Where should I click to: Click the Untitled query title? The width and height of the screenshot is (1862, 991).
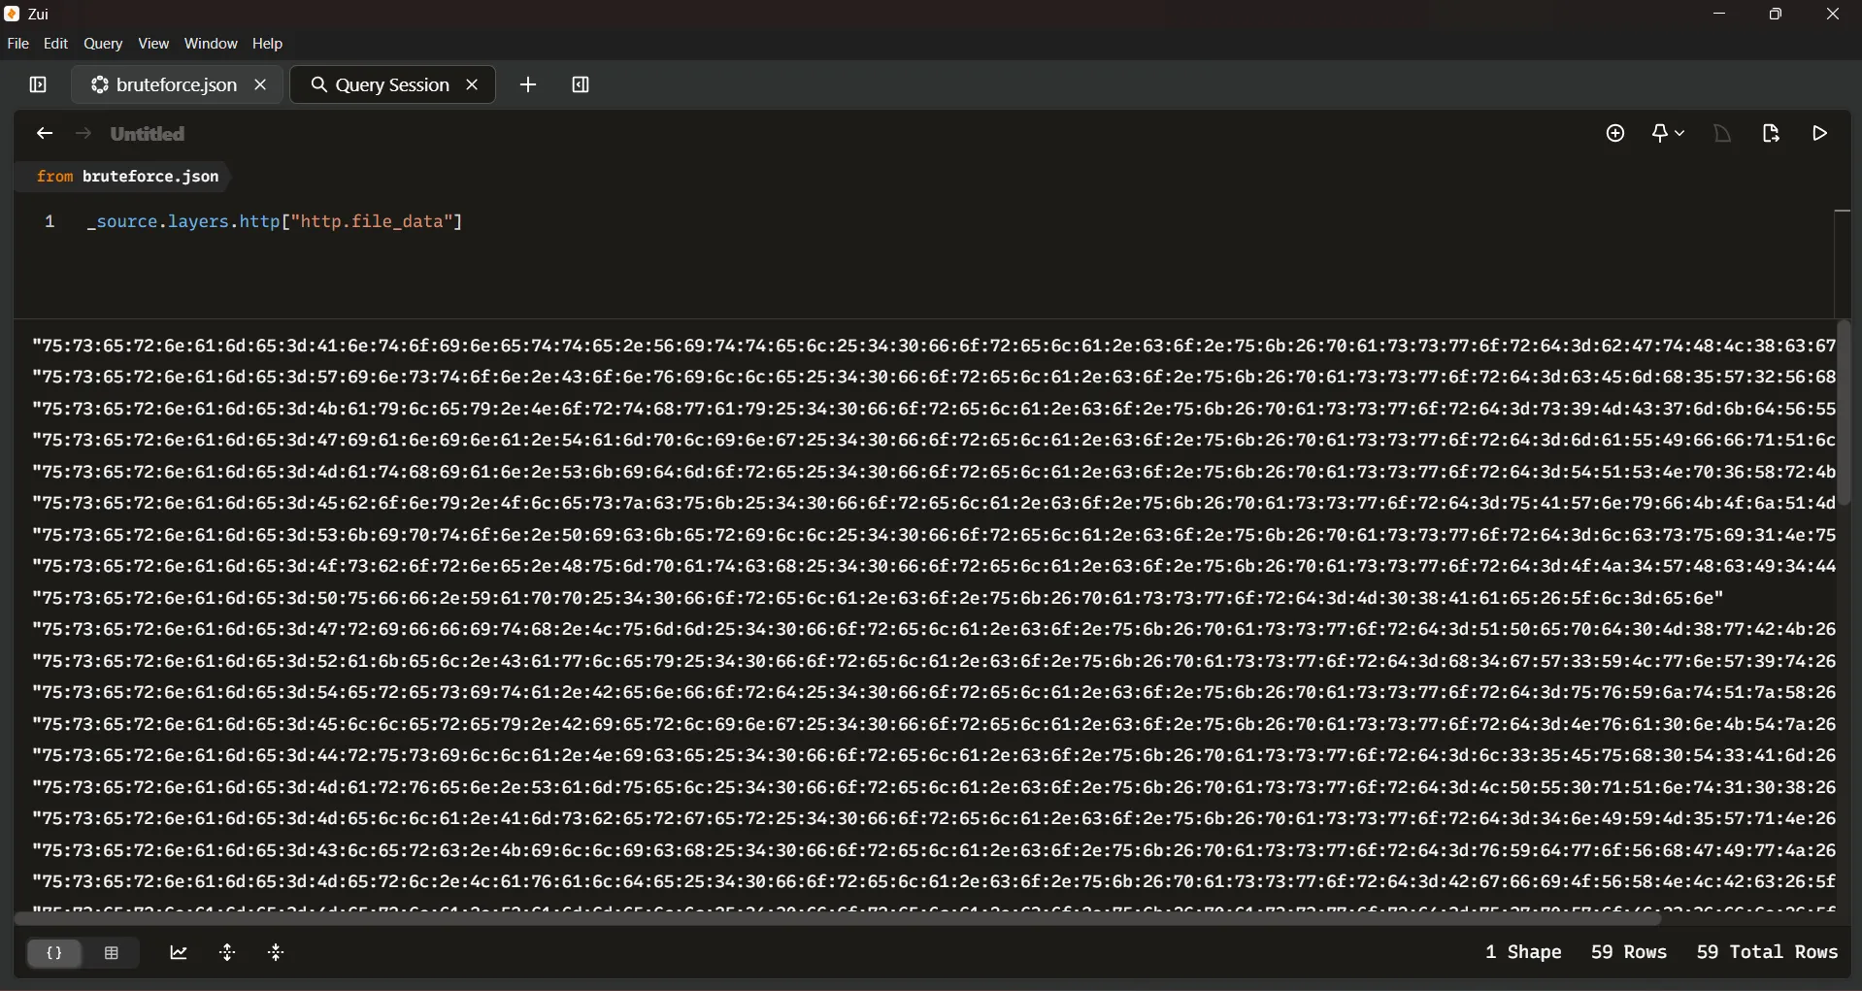click(x=146, y=133)
